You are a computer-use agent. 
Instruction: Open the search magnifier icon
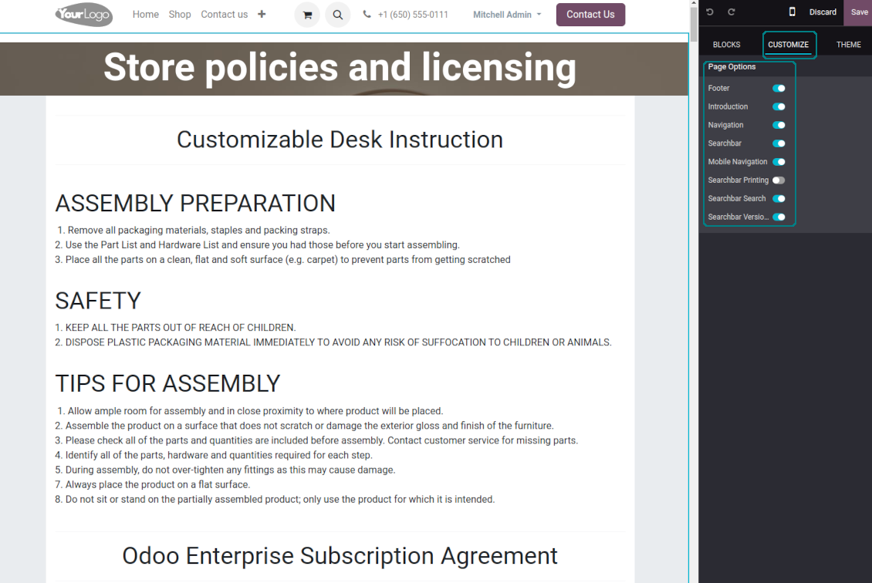coord(337,15)
